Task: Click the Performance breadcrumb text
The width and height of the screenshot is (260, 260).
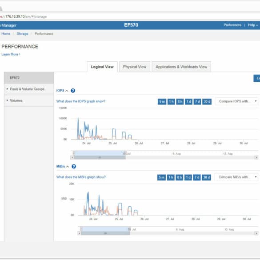Action: 44,34
